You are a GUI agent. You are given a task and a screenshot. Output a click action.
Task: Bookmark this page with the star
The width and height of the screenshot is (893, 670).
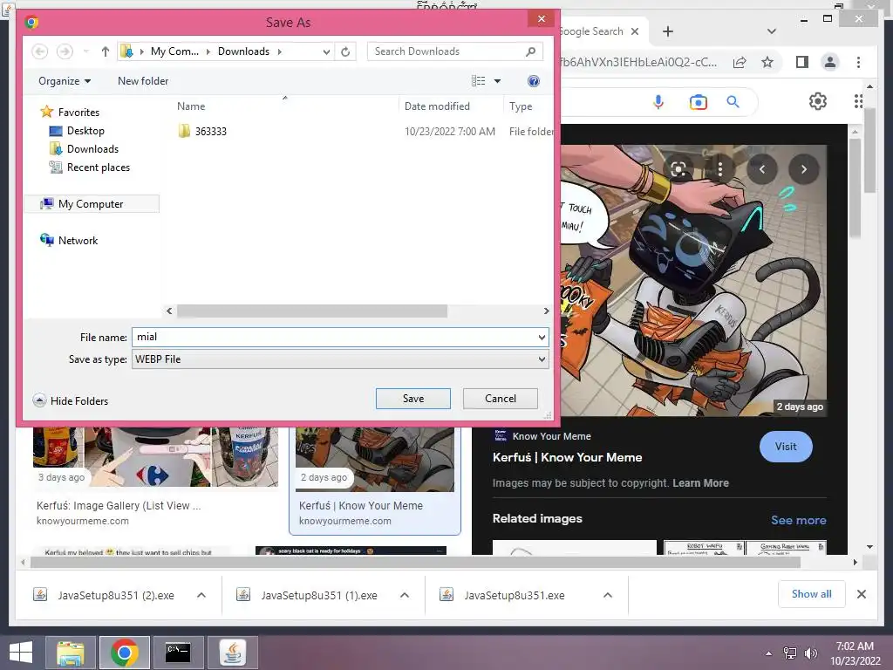767,62
